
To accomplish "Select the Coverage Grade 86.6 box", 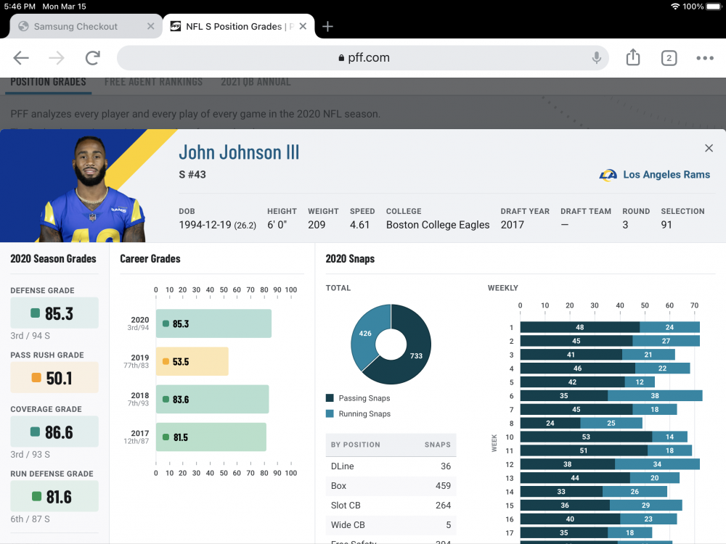I will click(x=54, y=432).
